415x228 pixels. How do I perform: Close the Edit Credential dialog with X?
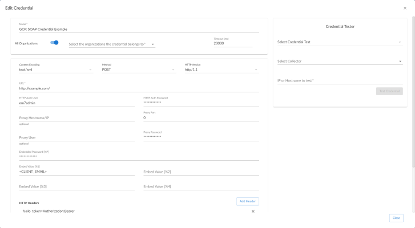(x=405, y=8)
